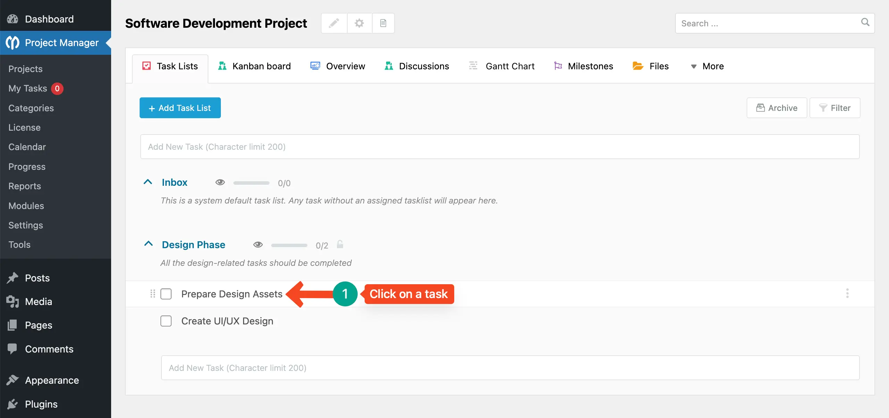Open the Archive view
889x418 pixels.
coord(777,108)
